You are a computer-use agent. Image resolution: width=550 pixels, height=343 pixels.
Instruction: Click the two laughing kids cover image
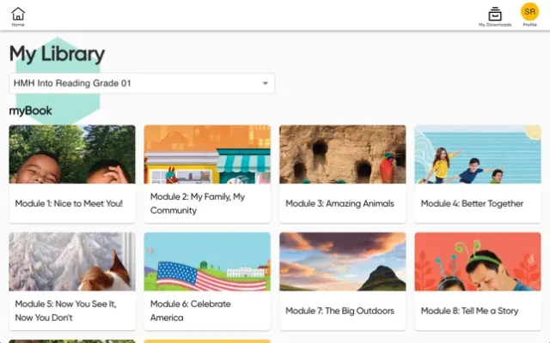tap(72, 154)
